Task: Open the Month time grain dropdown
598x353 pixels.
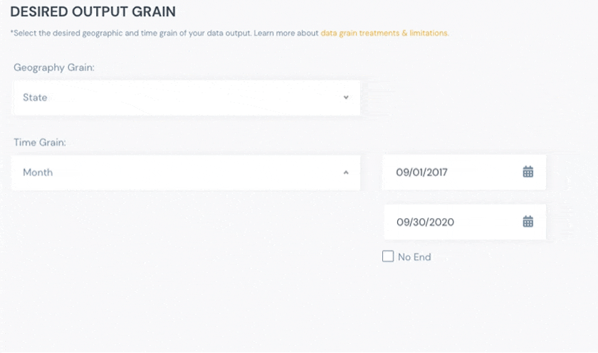Action: tap(185, 173)
